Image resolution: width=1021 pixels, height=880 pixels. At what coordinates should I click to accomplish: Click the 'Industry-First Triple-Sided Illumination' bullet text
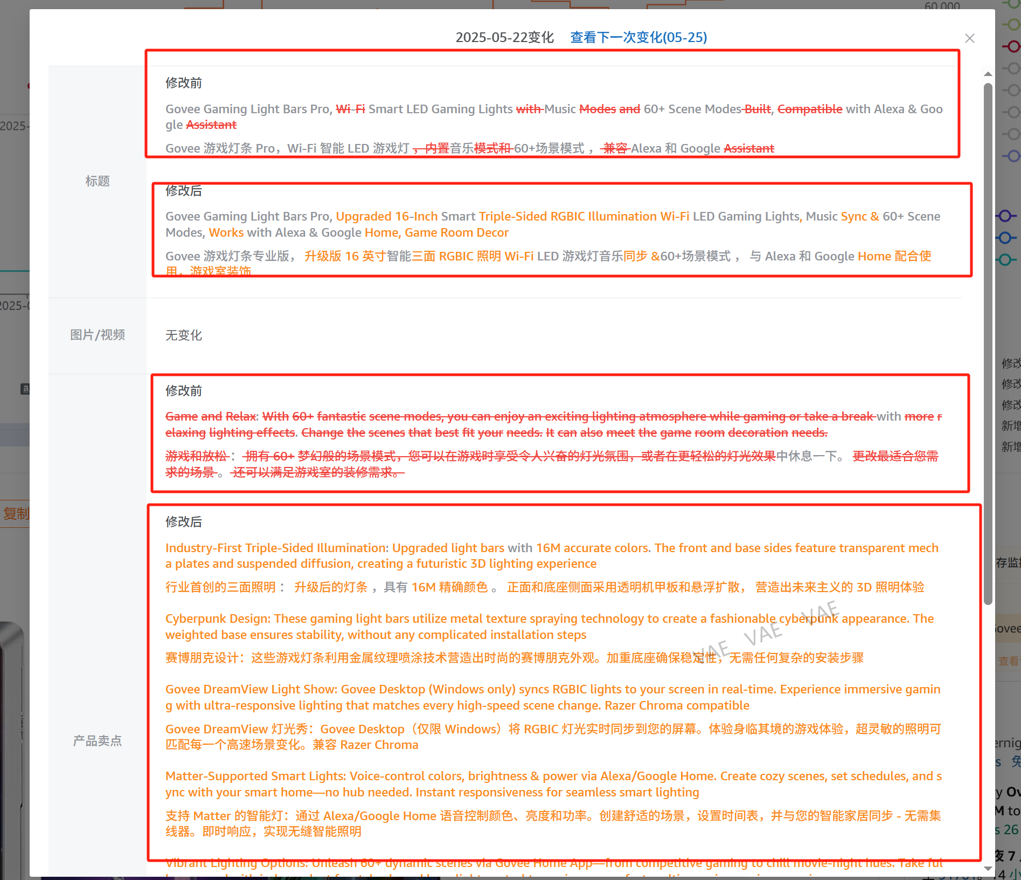(552, 556)
